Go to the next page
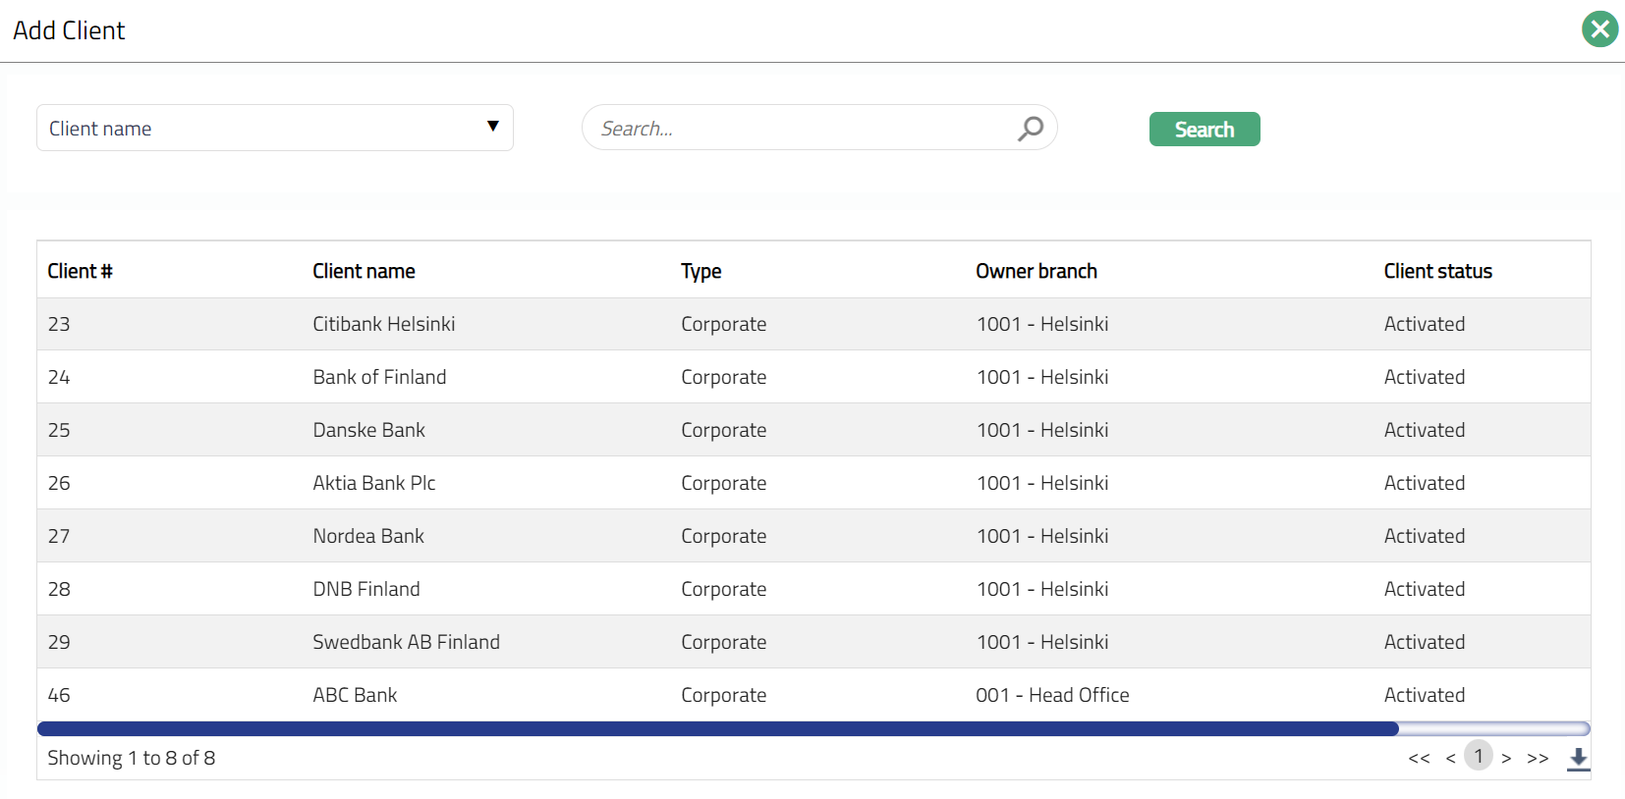The image size is (1625, 799). [1506, 758]
